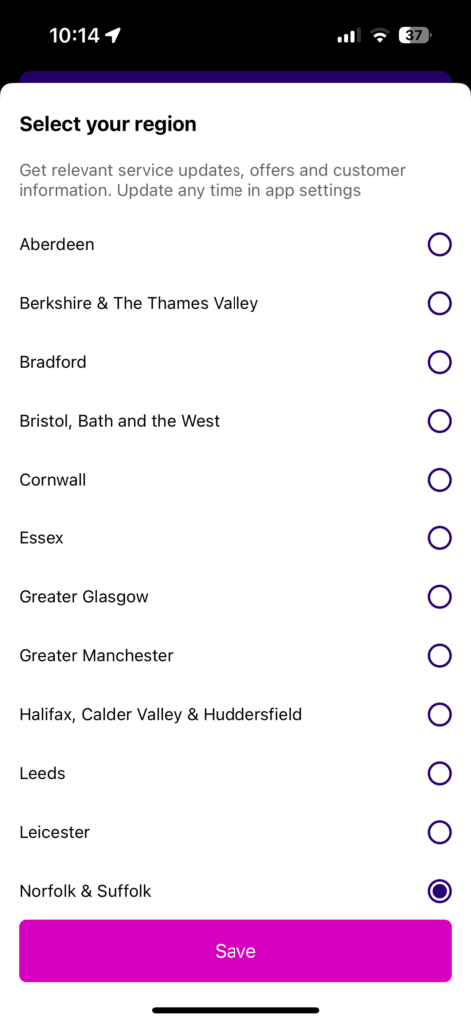Pick Bristol, Bath and the West radio button

(440, 421)
